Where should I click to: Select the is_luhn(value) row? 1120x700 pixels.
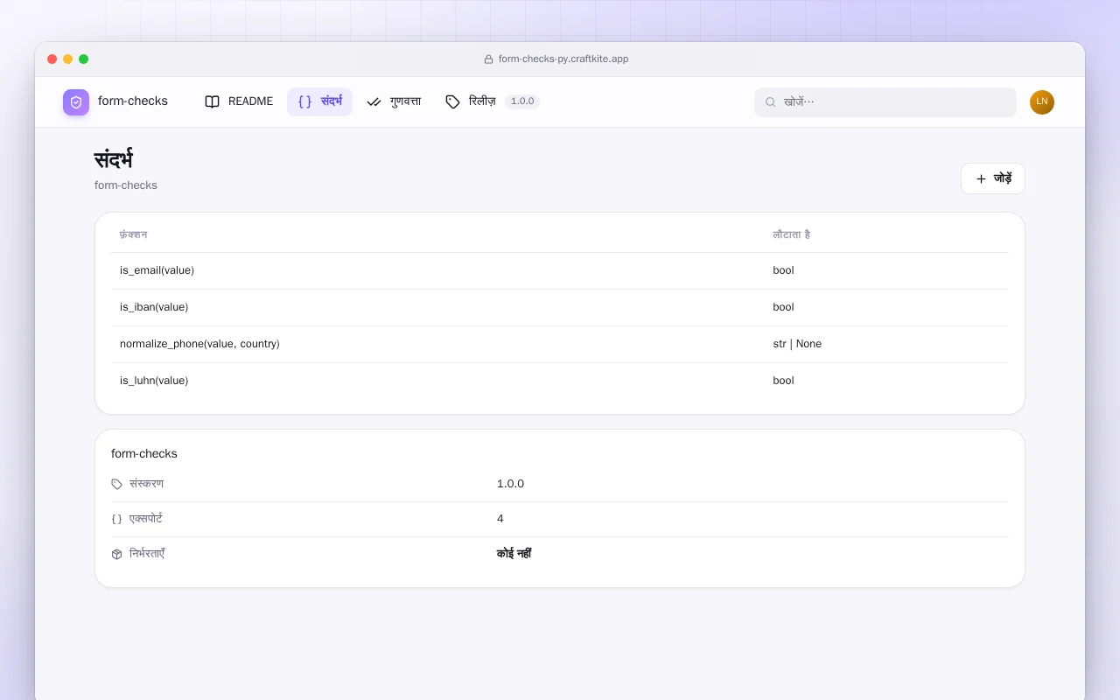pos(560,381)
